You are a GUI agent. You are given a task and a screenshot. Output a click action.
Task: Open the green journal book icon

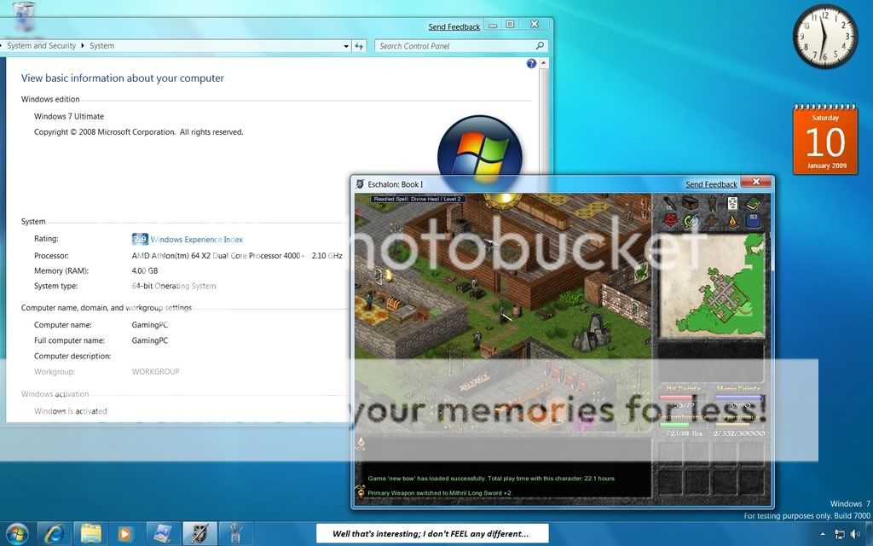(753, 204)
